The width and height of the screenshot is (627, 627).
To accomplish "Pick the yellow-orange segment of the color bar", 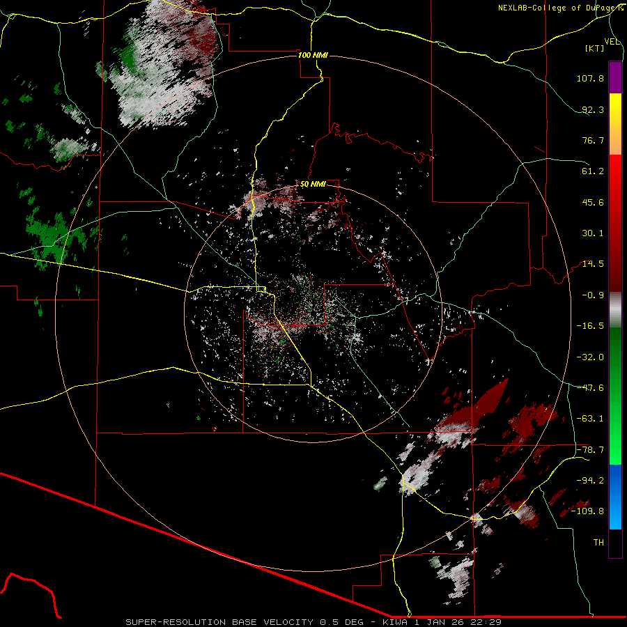I will 615,124.
